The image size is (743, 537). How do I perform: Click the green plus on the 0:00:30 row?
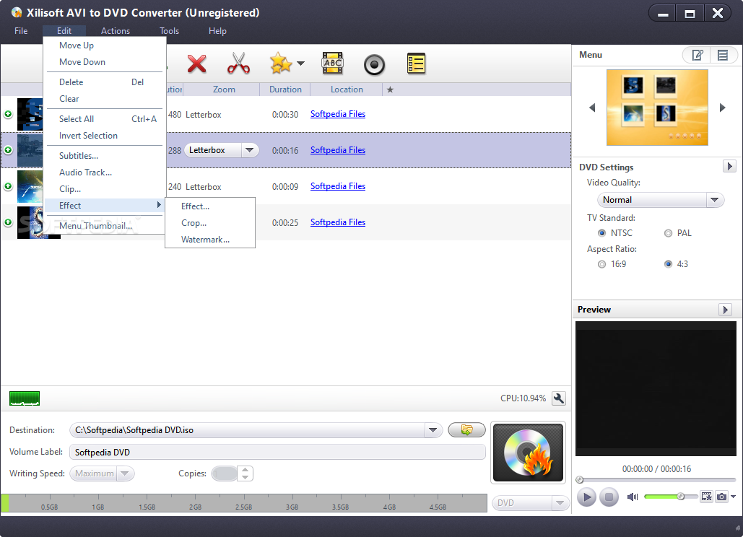(x=8, y=114)
